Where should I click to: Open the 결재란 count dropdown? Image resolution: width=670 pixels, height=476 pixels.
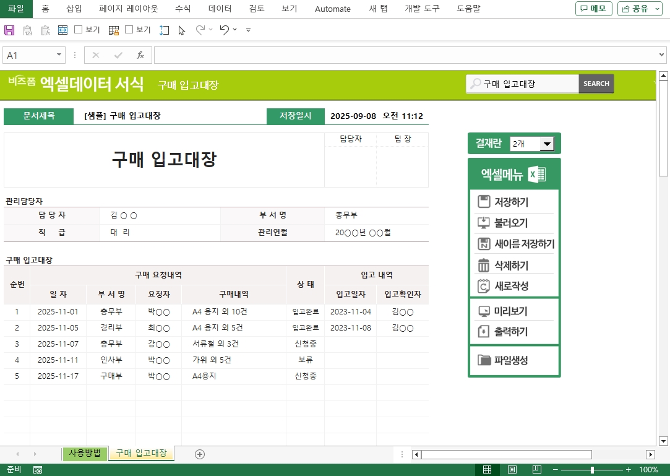[x=546, y=144]
